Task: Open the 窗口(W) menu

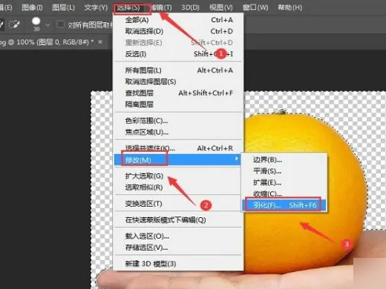Action: coord(255,7)
